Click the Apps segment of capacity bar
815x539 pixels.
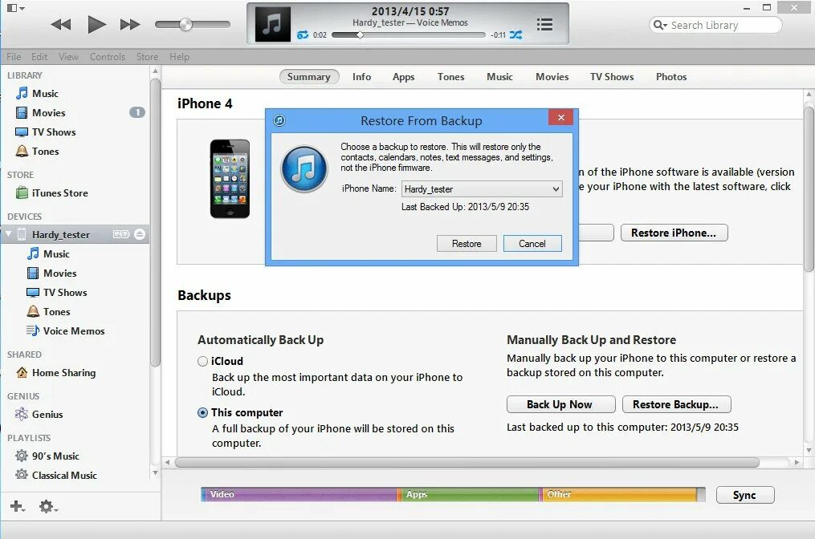[x=468, y=494]
